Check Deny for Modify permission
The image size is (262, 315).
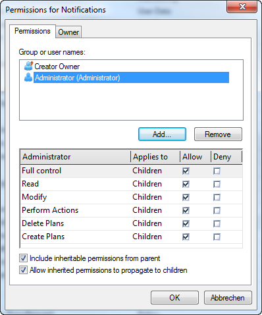(x=217, y=197)
